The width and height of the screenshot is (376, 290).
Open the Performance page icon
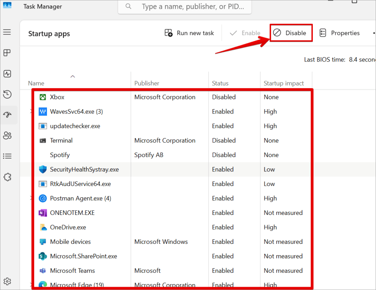[x=7, y=74]
